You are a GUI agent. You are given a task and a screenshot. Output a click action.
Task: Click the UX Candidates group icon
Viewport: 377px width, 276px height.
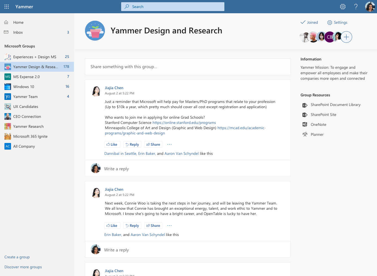click(x=8, y=107)
